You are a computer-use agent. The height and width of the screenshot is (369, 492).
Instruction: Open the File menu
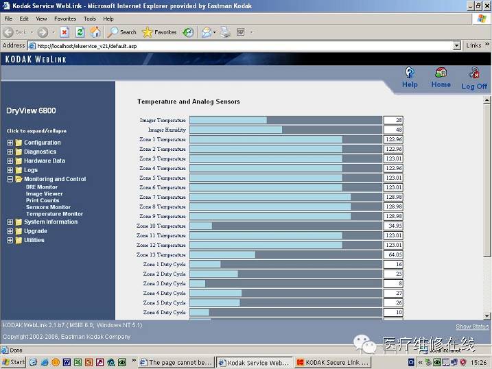click(8, 19)
